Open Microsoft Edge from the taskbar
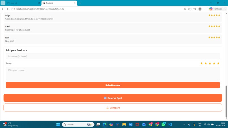The width and height of the screenshot is (228, 128). tap(105, 125)
